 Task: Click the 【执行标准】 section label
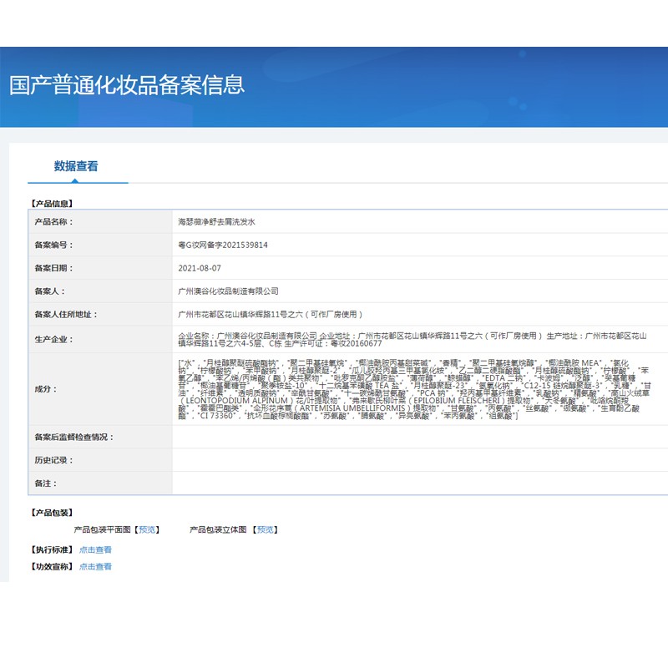coord(50,550)
